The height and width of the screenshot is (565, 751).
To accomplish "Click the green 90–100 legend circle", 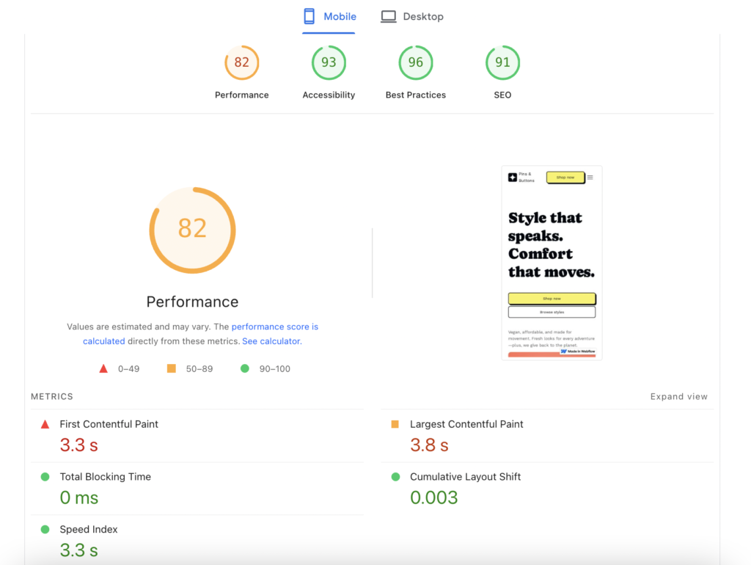I will click(245, 368).
